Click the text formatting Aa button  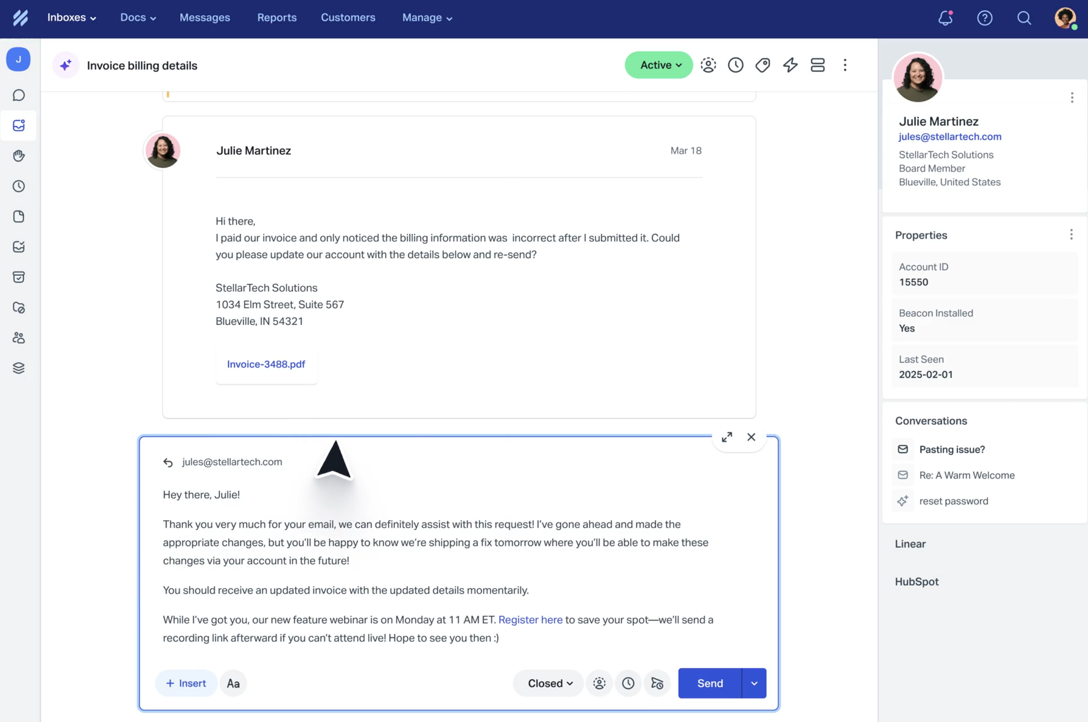[233, 683]
